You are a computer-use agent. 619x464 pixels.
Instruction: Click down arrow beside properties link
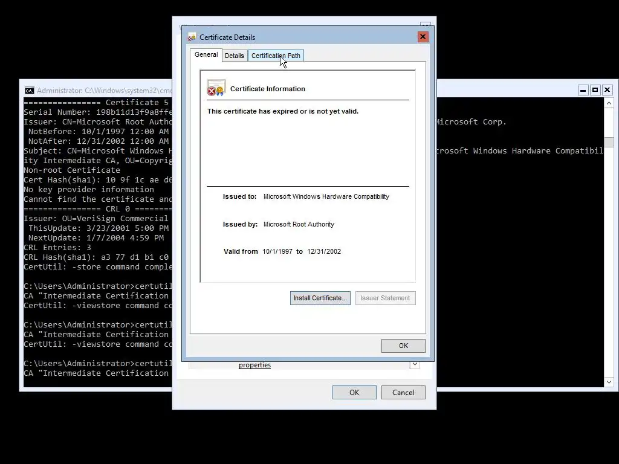(x=415, y=364)
